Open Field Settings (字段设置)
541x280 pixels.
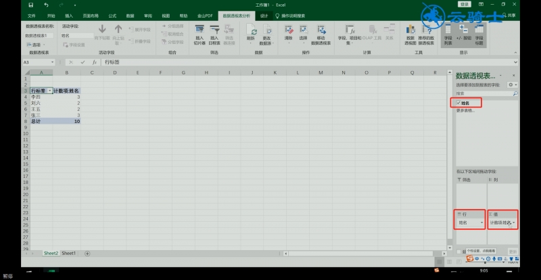click(x=74, y=45)
